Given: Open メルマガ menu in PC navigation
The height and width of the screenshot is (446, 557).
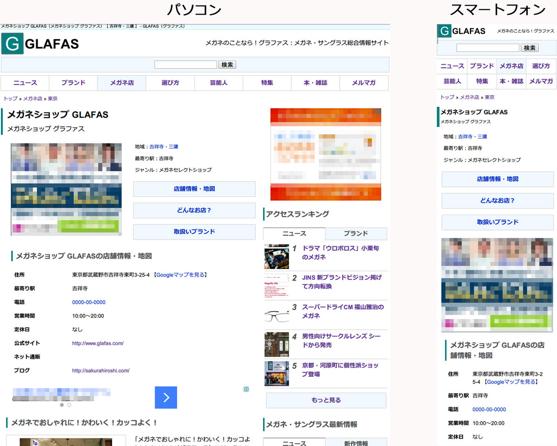Looking at the screenshot, I should tap(364, 83).
